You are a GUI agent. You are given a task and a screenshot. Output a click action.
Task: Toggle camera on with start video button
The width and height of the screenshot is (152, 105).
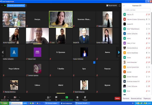[x=15, y=97]
